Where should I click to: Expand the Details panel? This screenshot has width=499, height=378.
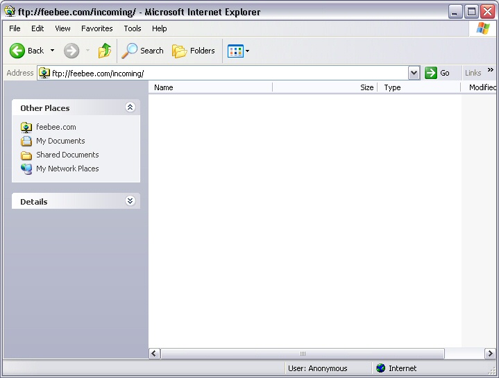click(130, 201)
